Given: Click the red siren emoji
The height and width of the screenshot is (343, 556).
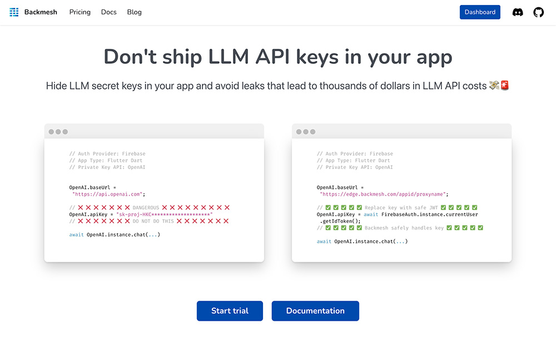Looking at the screenshot, I should click(505, 86).
